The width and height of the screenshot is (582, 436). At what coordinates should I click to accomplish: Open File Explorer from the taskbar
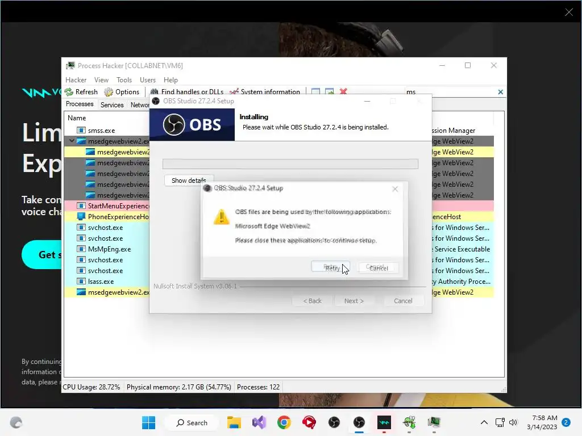click(234, 422)
